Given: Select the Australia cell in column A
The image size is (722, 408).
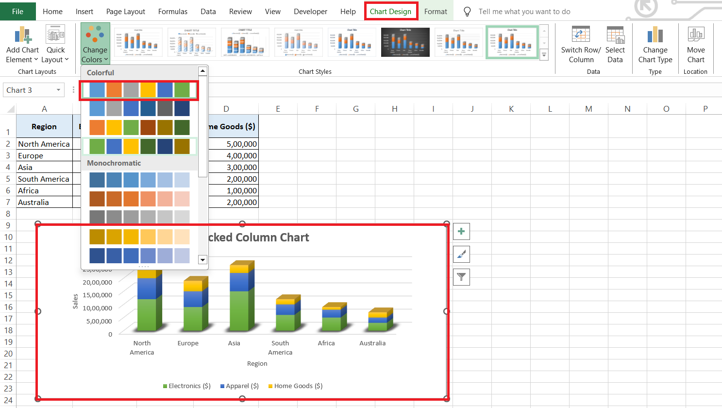Looking at the screenshot, I should click(44, 202).
